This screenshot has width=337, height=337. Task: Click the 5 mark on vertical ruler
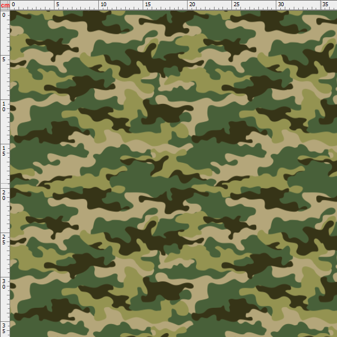point(4,60)
